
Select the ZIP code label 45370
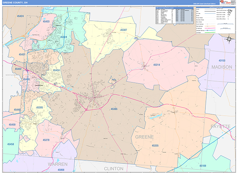pyautogui.click(x=46, y=140)
